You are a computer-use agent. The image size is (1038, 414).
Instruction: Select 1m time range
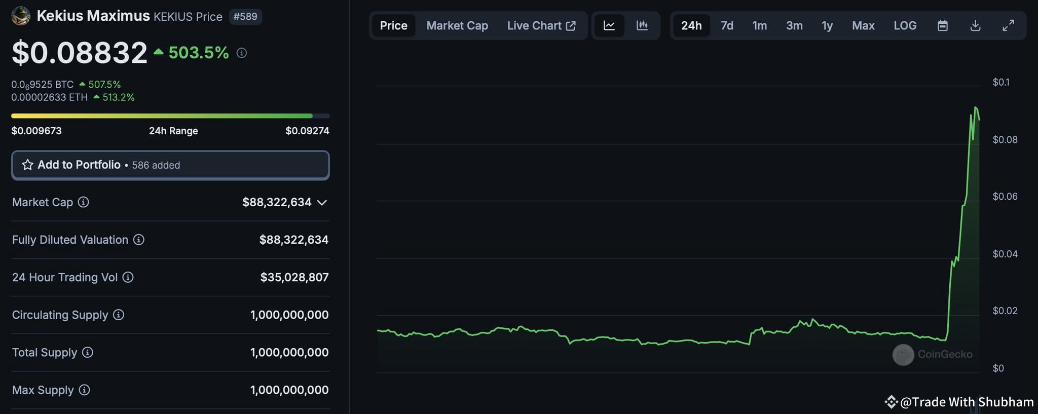(x=759, y=25)
